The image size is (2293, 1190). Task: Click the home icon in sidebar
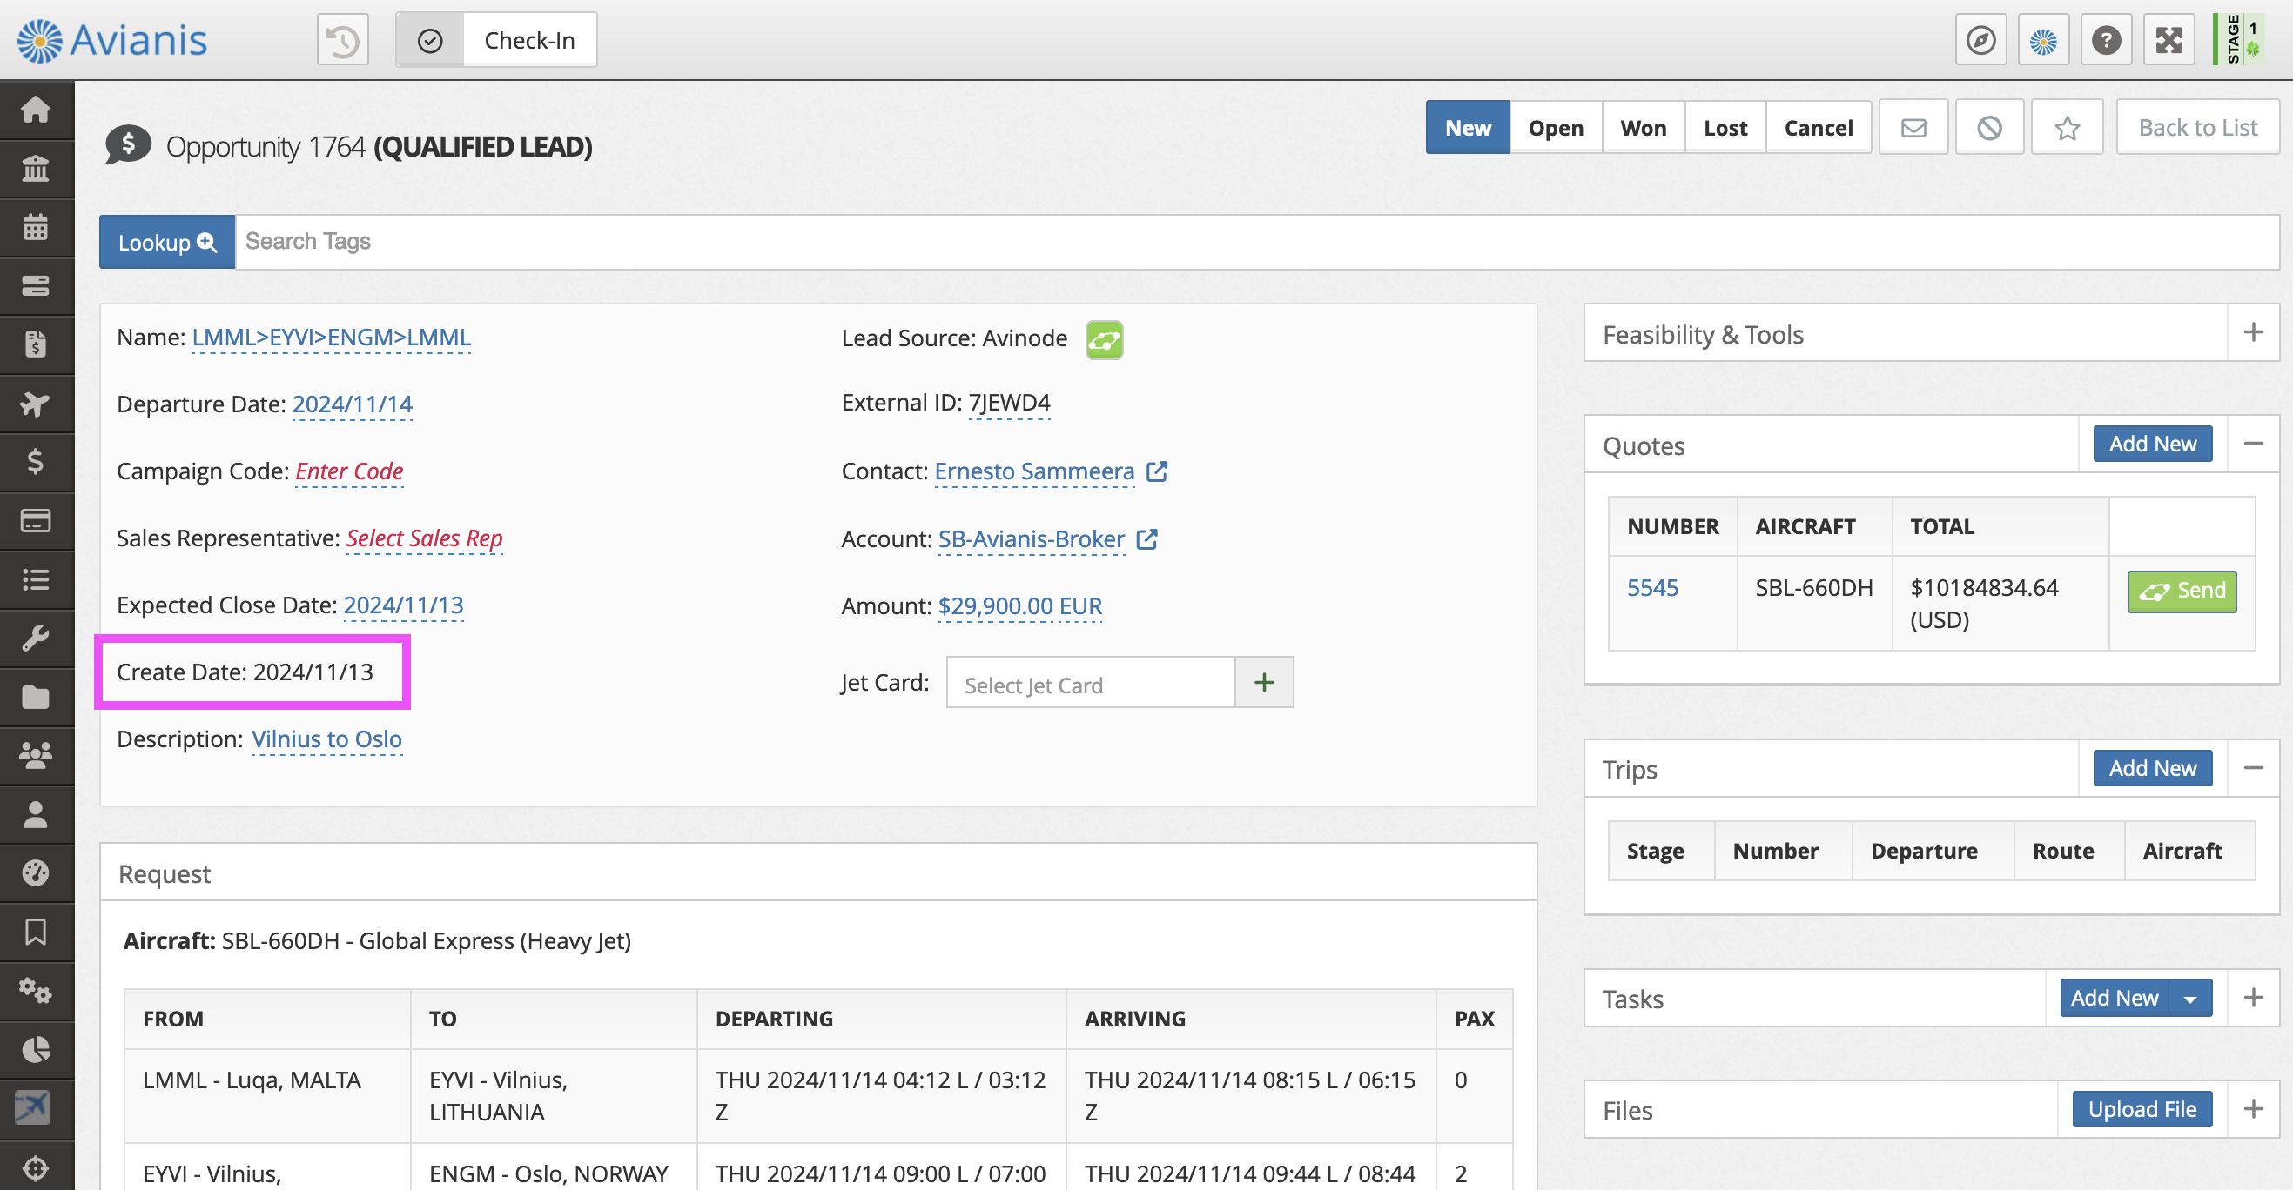(x=36, y=110)
